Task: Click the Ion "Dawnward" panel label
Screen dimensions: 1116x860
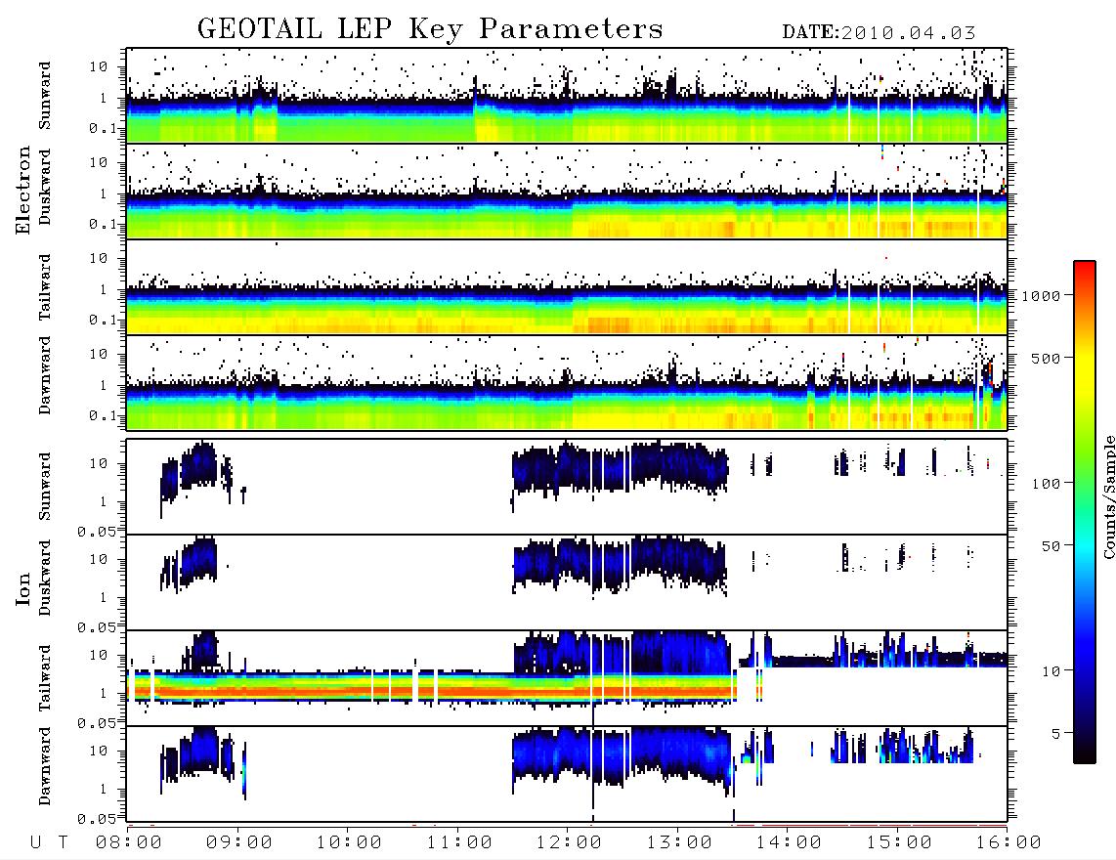Action: [45, 766]
